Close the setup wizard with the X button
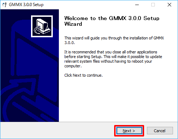This screenshot has width=178, height=139. click(169, 5)
